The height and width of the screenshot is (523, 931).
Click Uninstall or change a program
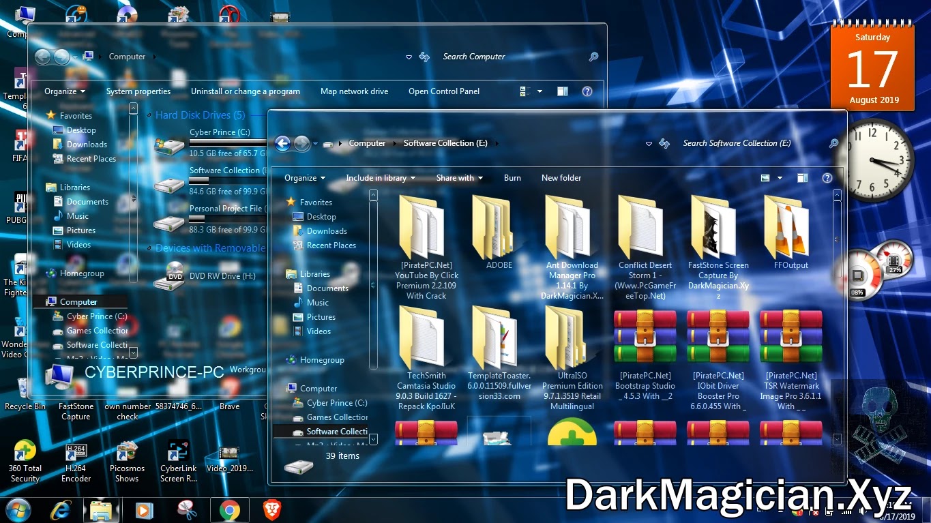tap(246, 91)
